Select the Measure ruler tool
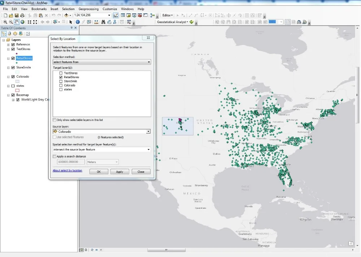The height and width of the screenshot is (257, 361). point(96,22)
